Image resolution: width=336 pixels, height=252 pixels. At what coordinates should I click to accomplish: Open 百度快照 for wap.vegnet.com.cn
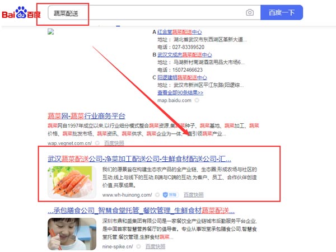114,143
